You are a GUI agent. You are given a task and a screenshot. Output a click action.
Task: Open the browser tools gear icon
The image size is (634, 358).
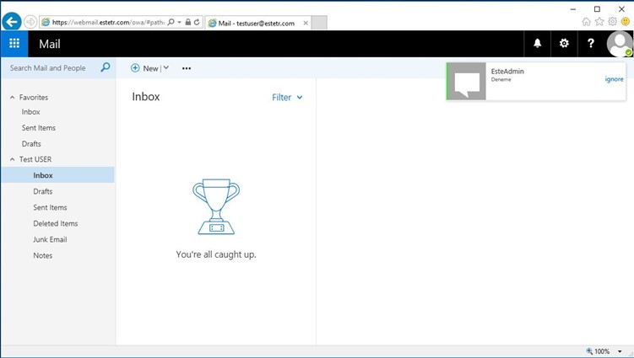point(613,22)
